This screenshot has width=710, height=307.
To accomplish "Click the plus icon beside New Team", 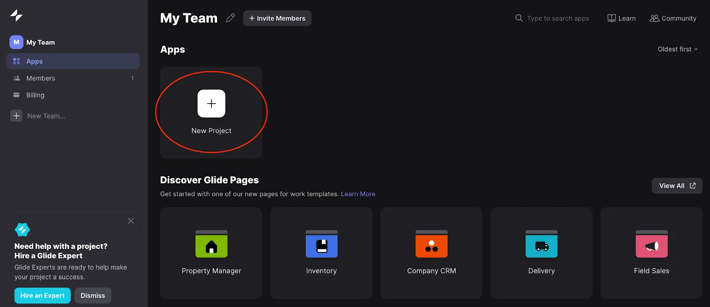I will pos(16,116).
